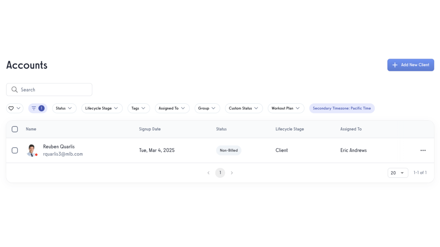The image size is (440, 247).
Task: Tick the checkbox for Reuben Quarlis
Action: coord(15,151)
